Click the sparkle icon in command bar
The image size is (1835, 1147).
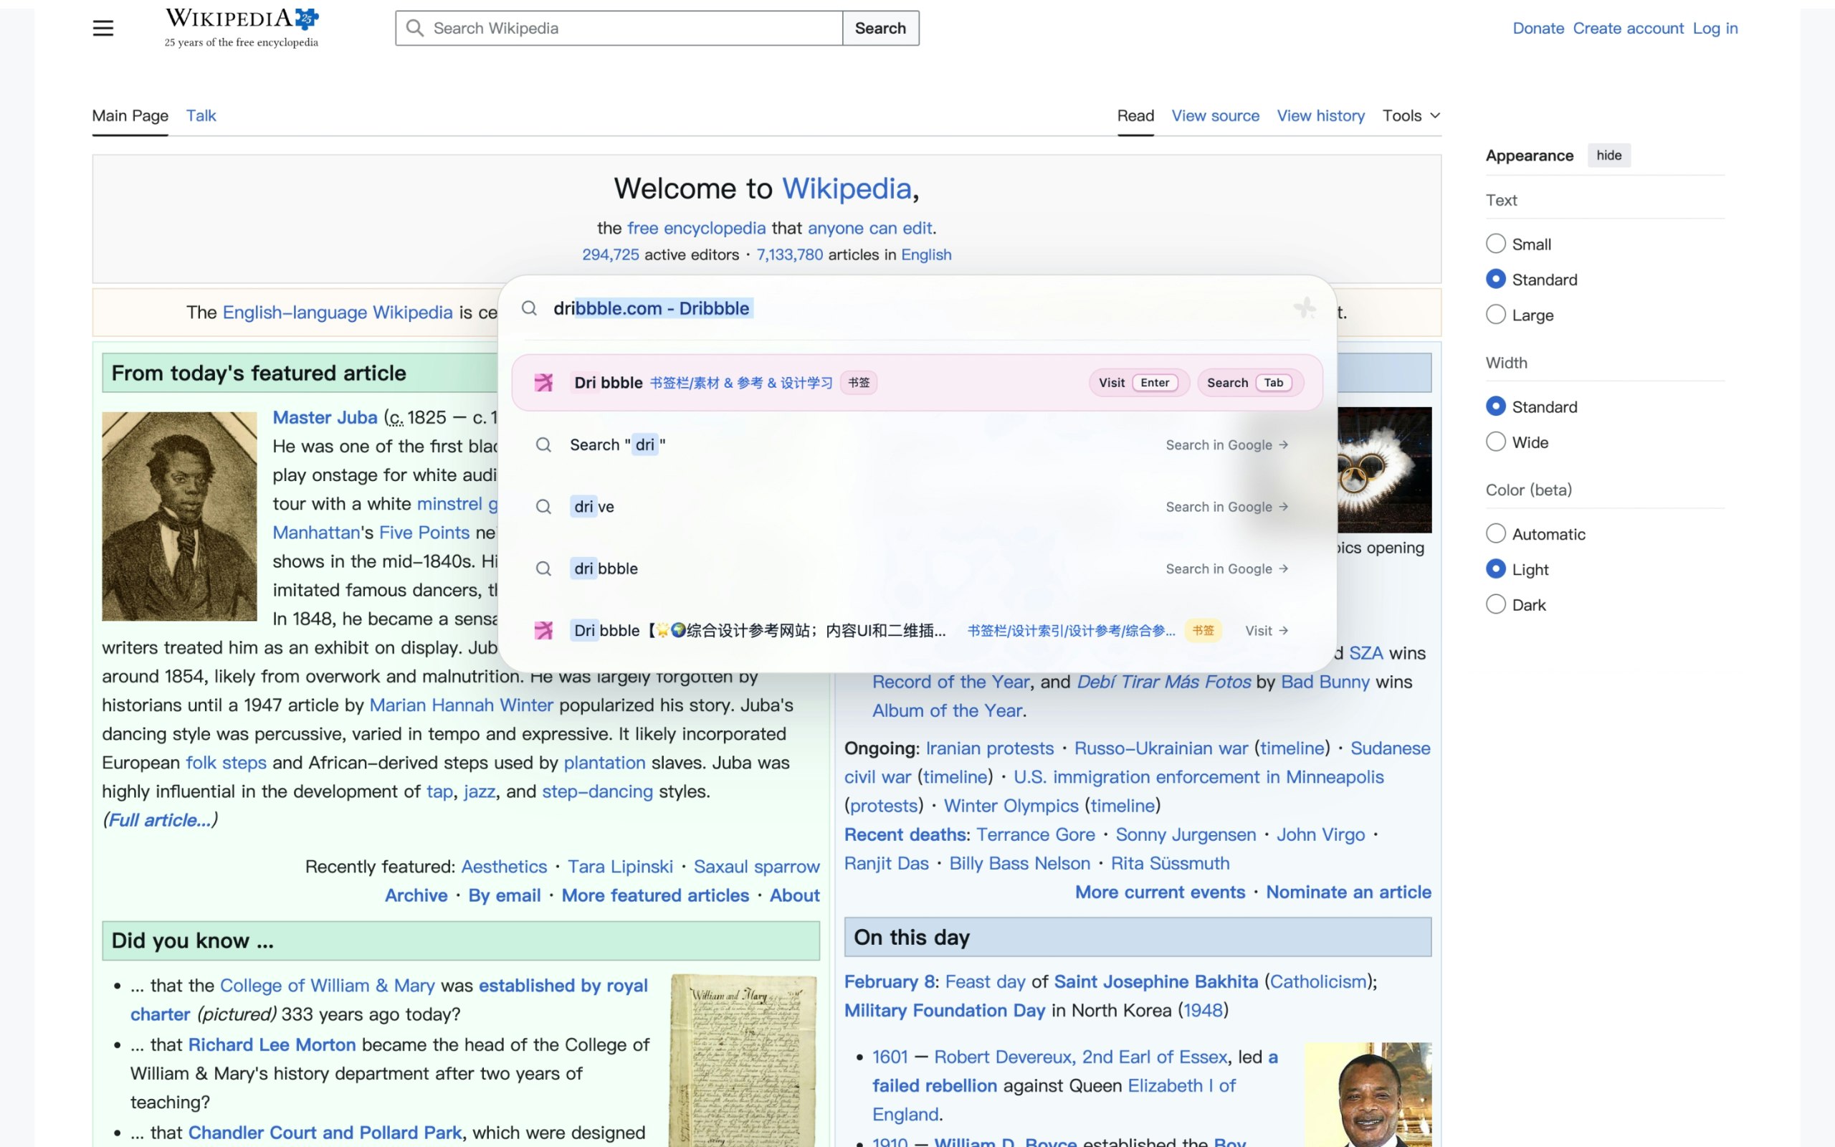(x=1305, y=308)
